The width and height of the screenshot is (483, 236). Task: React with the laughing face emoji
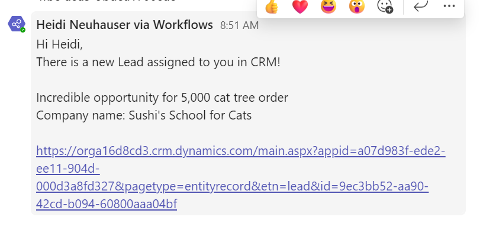(x=329, y=6)
